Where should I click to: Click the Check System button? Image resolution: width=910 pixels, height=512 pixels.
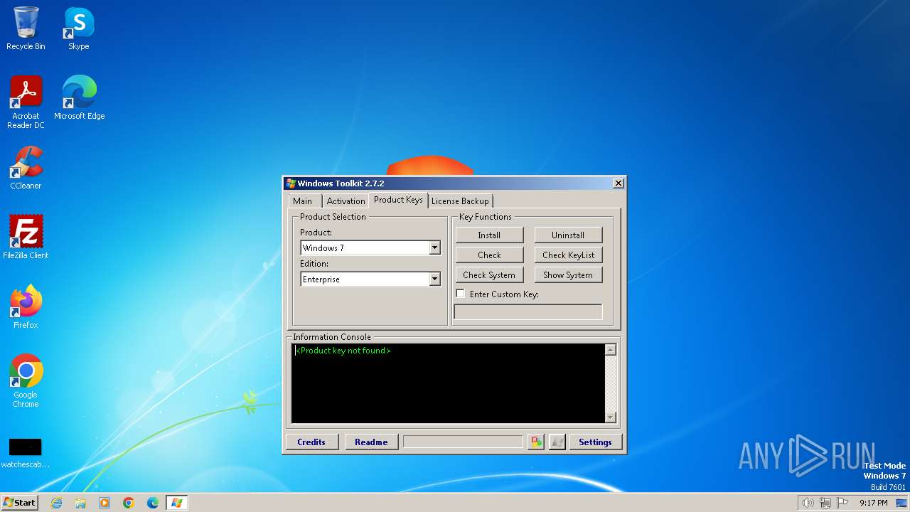pos(489,275)
